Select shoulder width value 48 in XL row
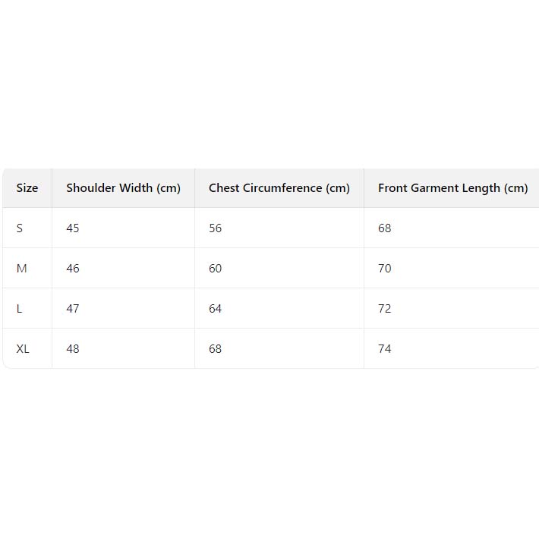The width and height of the screenshot is (539, 538). tap(73, 349)
